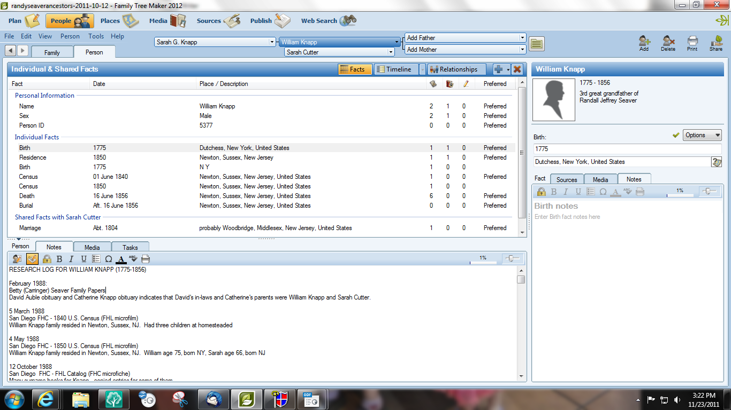Pick text color in person notes
The image size is (731, 410).
[121, 259]
